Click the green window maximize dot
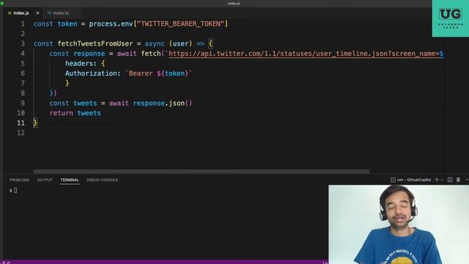 [1, 3]
